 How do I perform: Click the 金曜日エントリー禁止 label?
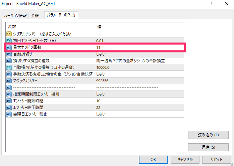coord(30,114)
